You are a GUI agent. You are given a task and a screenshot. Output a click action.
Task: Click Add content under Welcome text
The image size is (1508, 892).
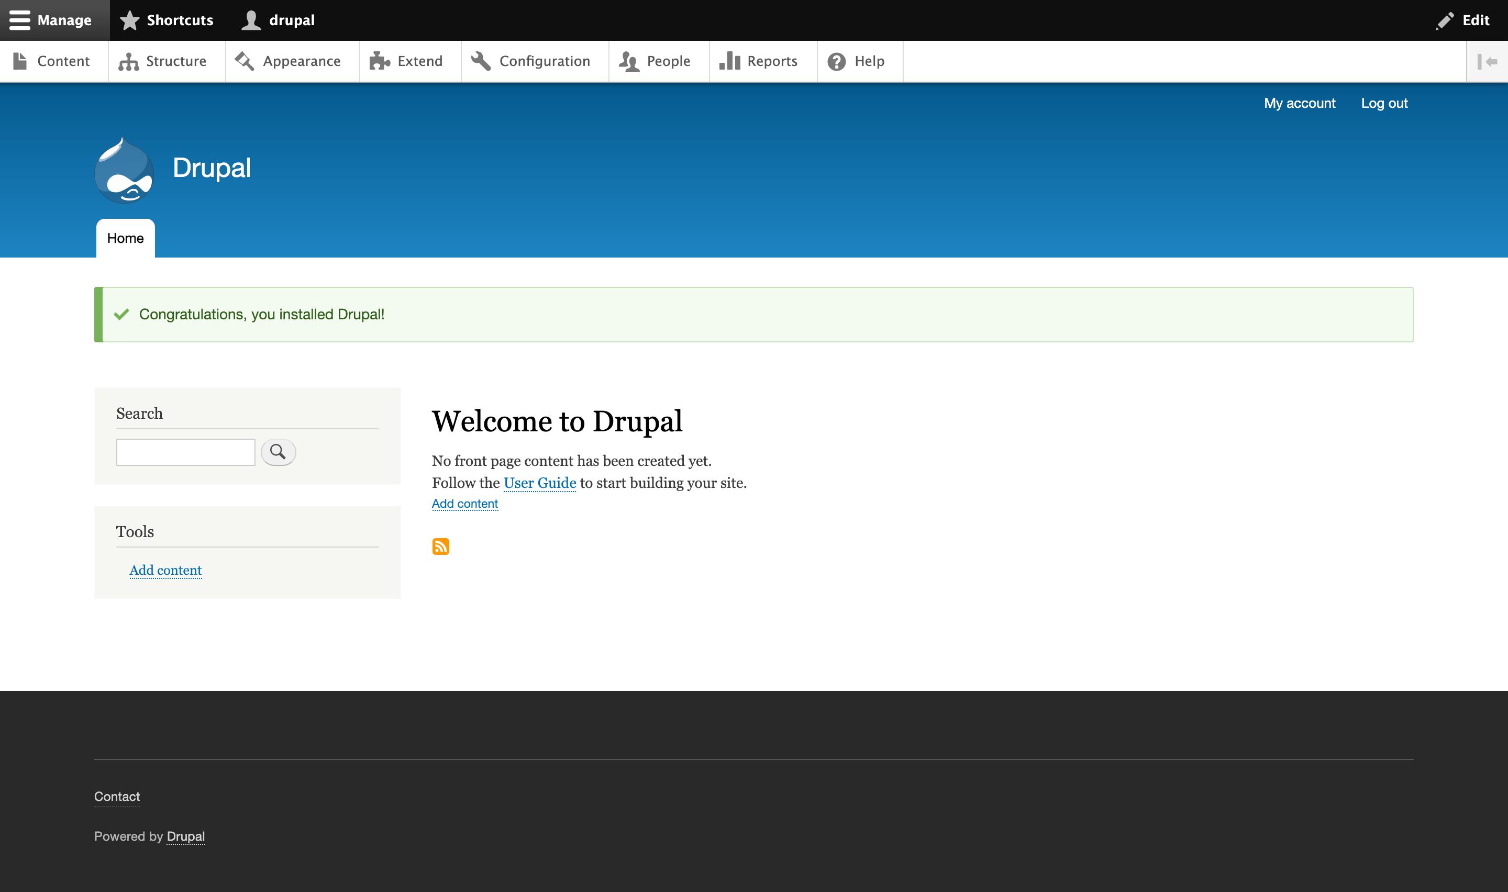point(464,504)
